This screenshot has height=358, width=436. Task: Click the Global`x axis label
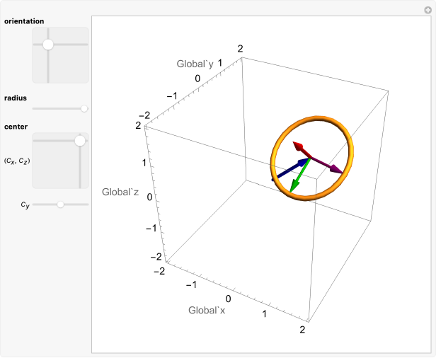[206, 310]
